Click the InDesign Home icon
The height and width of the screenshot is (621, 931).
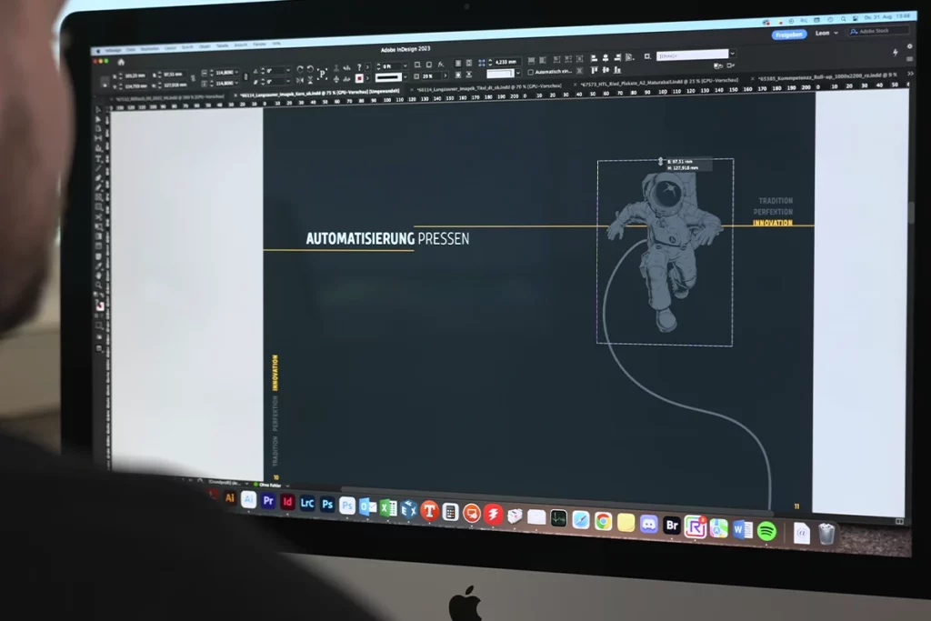[121, 62]
